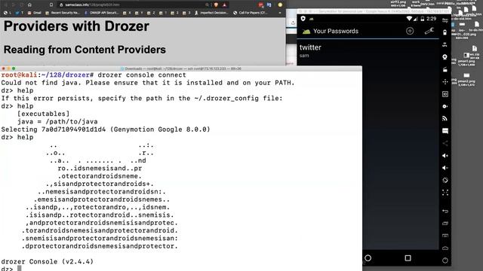Click the Providers with Drozer heading
The height and width of the screenshot is (271, 483).
(x=76, y=26)
